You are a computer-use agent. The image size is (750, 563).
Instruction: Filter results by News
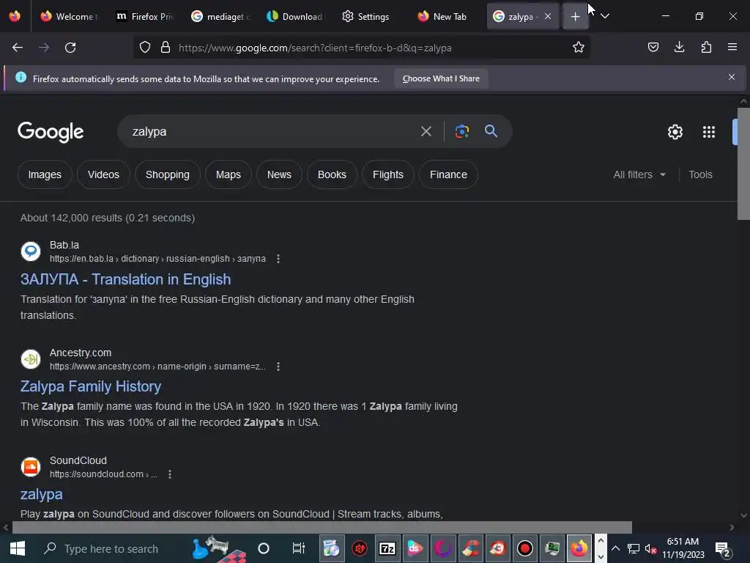(x=279, y=174)
